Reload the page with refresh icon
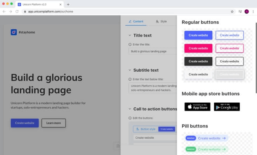This screenshot has width=257, height=155. pos(17,12)
